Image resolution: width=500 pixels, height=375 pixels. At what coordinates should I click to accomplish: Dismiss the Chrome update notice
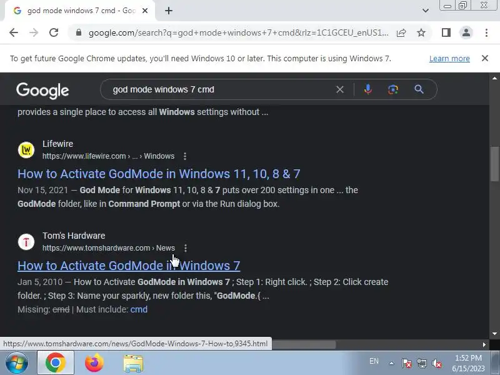tap(485, 58)
